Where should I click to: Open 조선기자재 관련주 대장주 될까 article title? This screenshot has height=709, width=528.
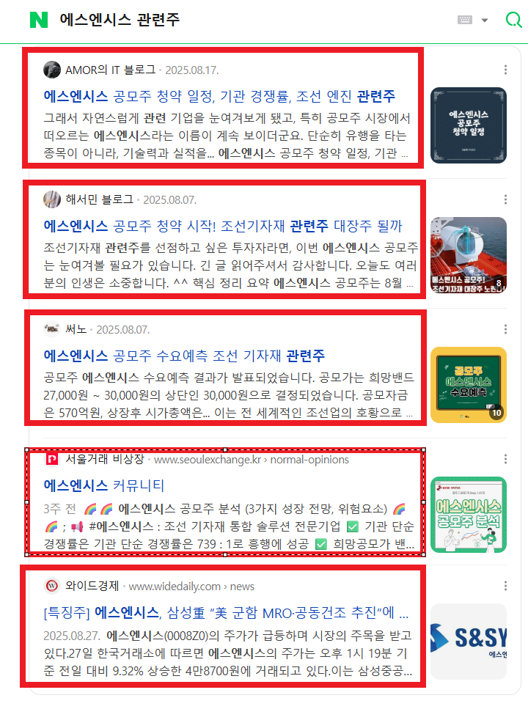click(x=223, y=226)
